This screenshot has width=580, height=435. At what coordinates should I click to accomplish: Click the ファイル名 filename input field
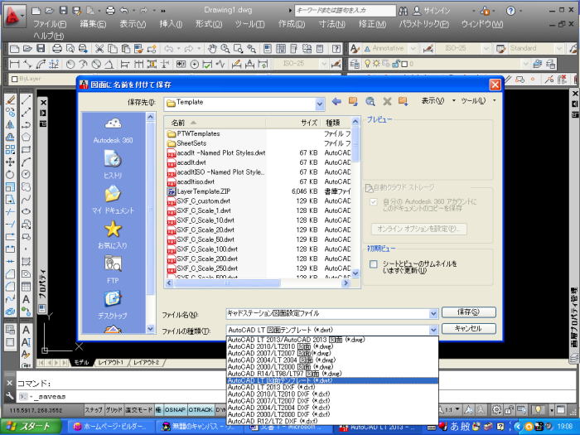pos(327,314)
